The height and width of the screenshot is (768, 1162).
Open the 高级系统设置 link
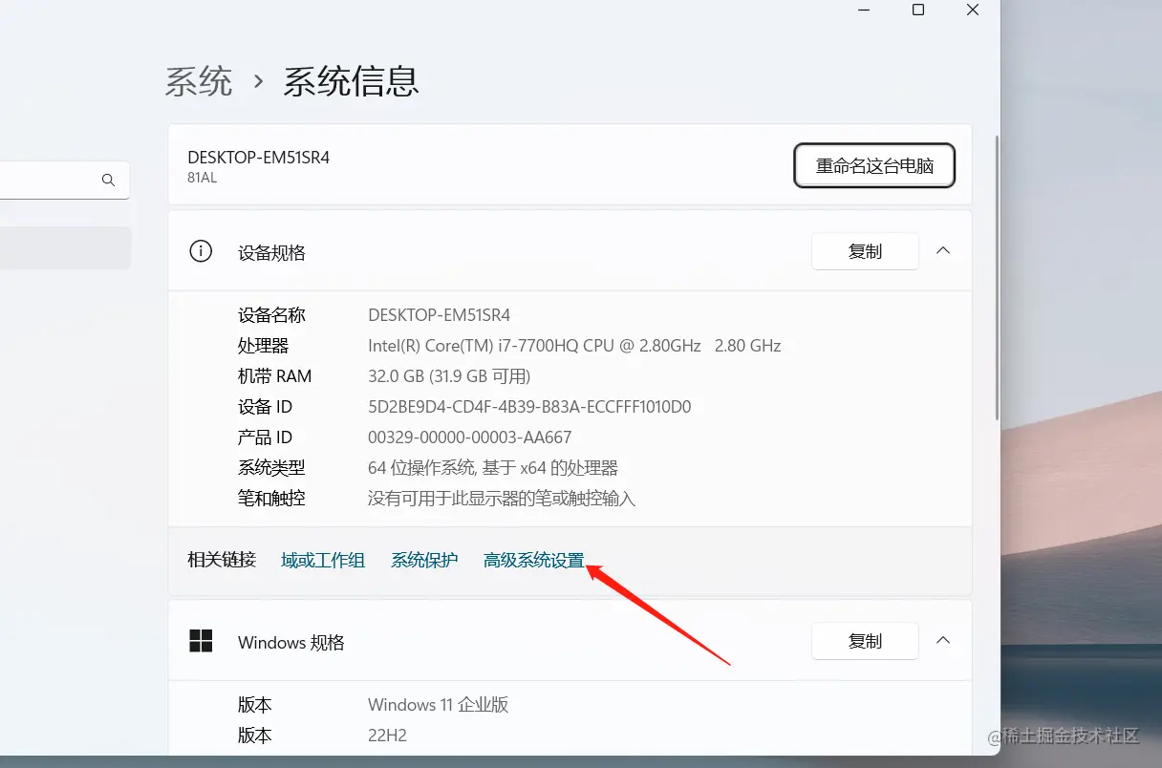[533, 561]
